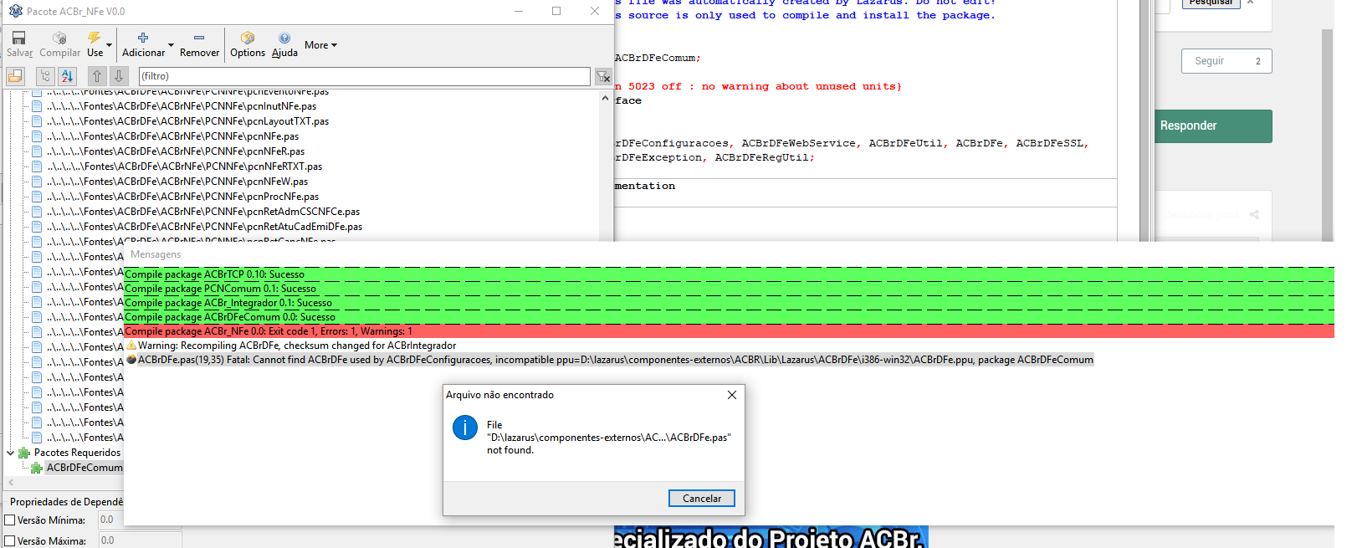Select file pcnNFe.pas in tree
Screen dimensions: 1357x548
(173, 136)
